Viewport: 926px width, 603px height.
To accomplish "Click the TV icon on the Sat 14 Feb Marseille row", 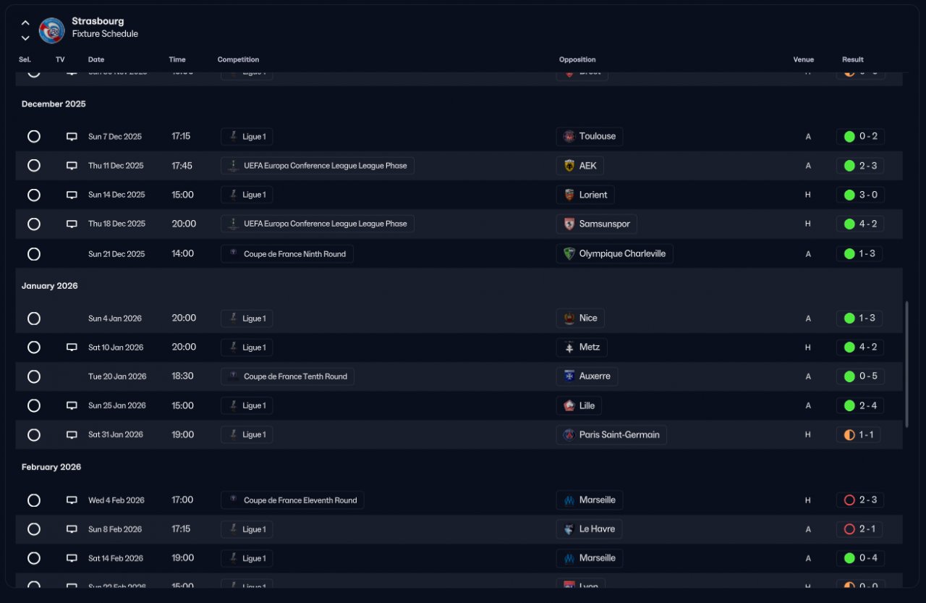I will [72, 559].
